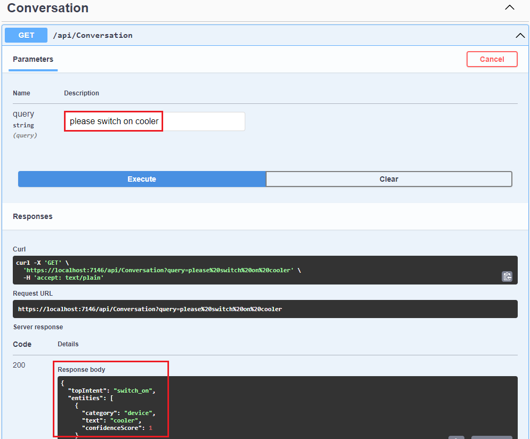Select the Request URL text block
This screenshot has width=530, height=439.
[x=265, y=309]
